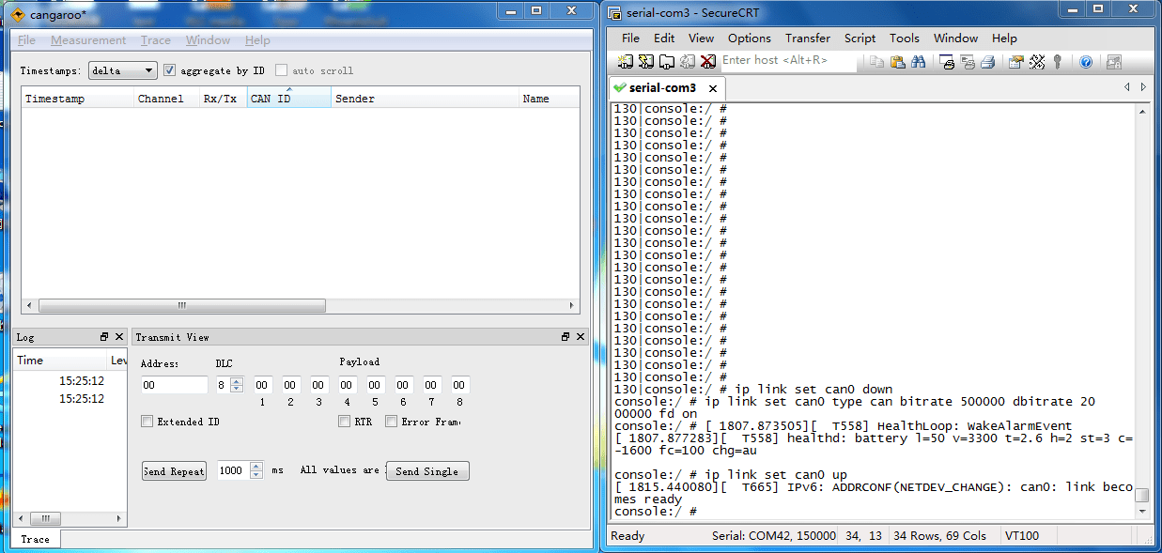This screenshot has height=553, width=1162.
Task: Click the Send Repeat button
Action: tap(174, 471)
